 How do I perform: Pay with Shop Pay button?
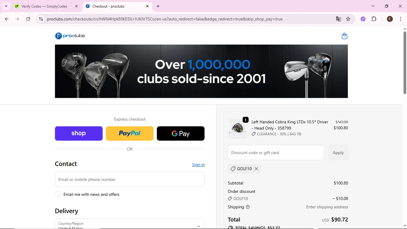[x=79, y=133]
